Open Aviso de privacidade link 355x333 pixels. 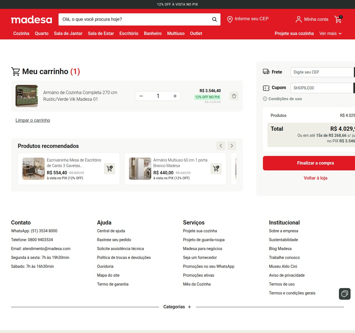287,275
